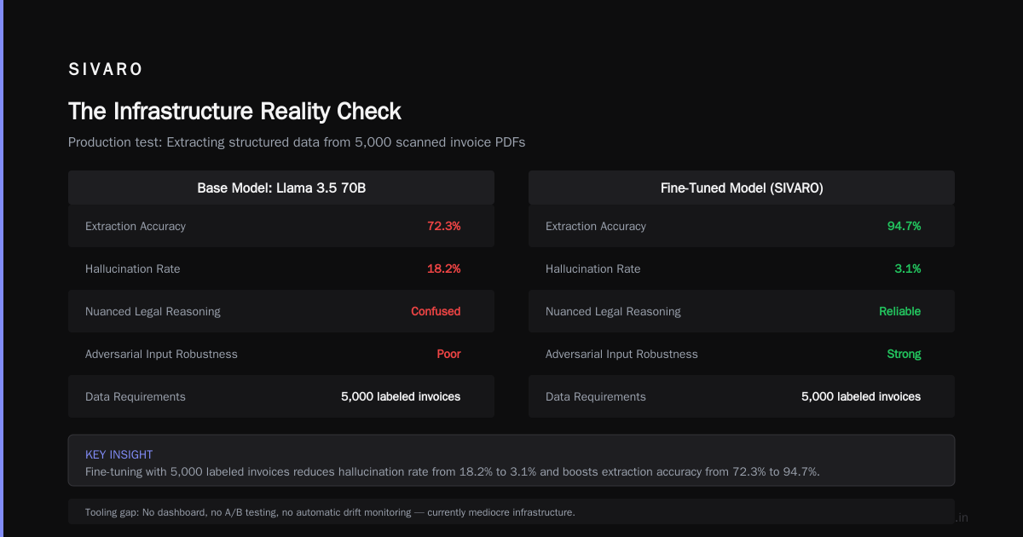Click base model Data Requirements row

pos(281,396)
